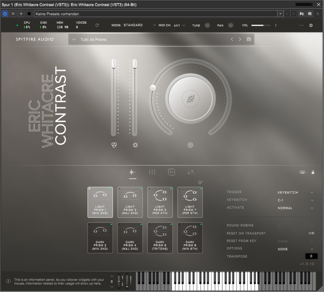Select Dark Prism 8 (Min 6th)
Image resolution: width=324 pixels, height=292 pixels.
tap(190, 238)
